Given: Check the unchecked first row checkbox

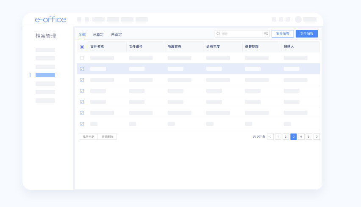Looking at the screenshot, I should [82, 58].
